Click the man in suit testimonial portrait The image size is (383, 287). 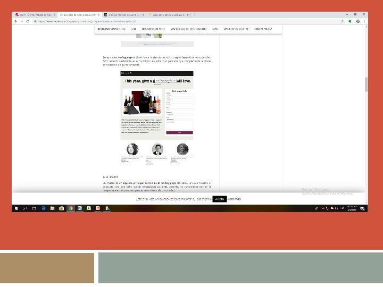tap(157, 149)
